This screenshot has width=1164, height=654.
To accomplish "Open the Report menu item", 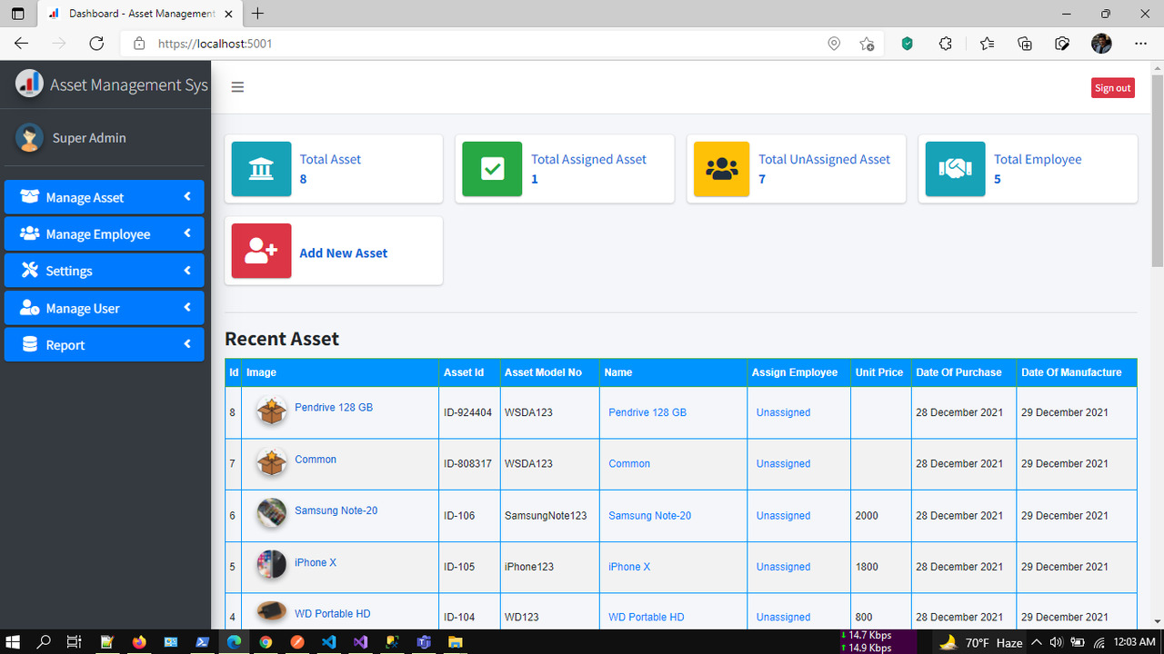I will [104, 345].
